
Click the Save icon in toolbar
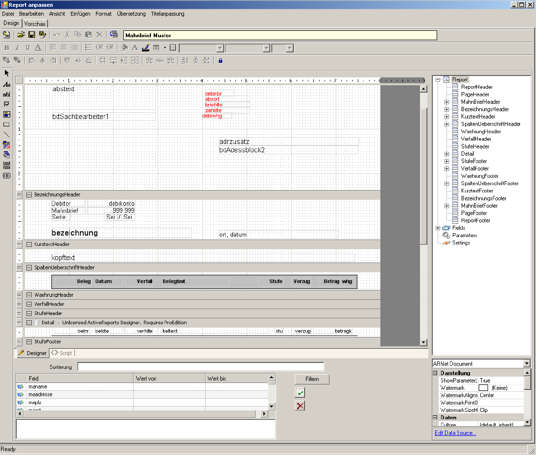coord(31,34)
